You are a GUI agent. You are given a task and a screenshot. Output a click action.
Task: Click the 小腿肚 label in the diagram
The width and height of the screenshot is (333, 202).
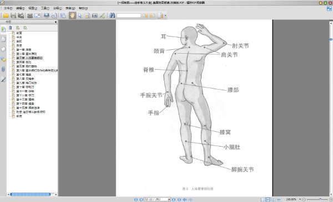click(231, 147)
